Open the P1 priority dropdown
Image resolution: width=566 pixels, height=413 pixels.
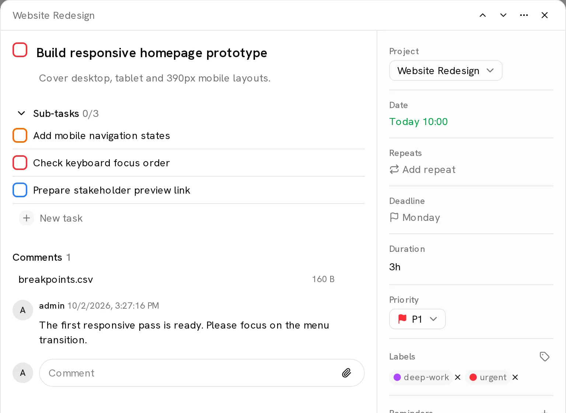click(x=417, y=319)
